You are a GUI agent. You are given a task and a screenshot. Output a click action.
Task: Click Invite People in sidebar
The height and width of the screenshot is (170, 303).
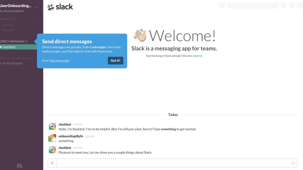click(x=12, y=63)
